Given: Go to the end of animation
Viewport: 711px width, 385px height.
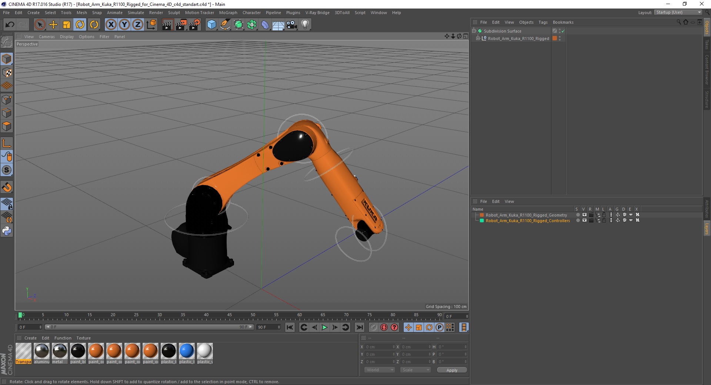Looking at the screenshot, I should [359, 327].
